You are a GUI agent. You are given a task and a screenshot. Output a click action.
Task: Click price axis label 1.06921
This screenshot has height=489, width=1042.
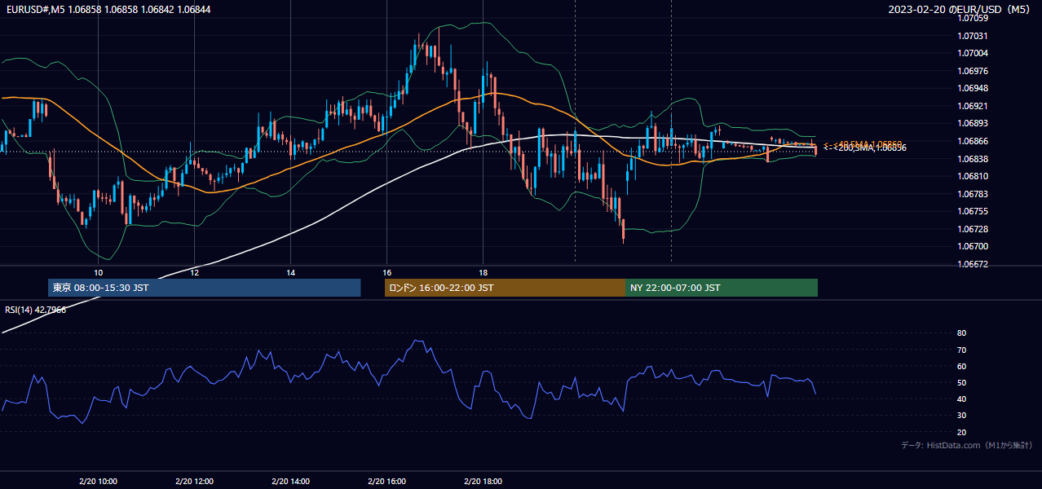click(972, 106)
